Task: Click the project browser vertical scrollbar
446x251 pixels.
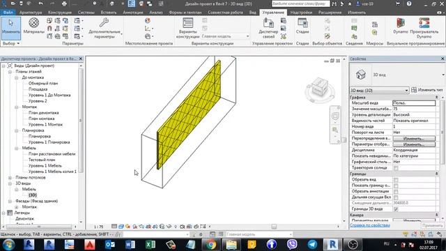Action: click(x=81, y=120)
